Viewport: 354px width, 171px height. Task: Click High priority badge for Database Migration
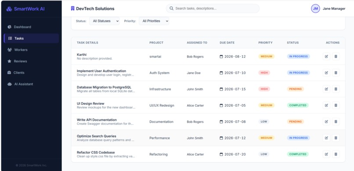point(264,89)
